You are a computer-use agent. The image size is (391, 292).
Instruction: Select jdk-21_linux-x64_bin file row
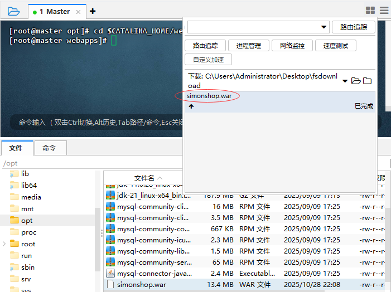tap(154, 196)
